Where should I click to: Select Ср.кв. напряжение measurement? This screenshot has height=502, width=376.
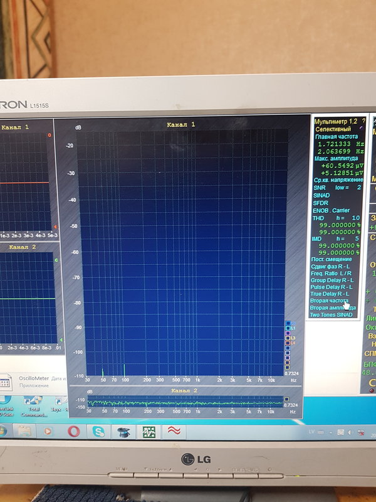coord(338,180)
